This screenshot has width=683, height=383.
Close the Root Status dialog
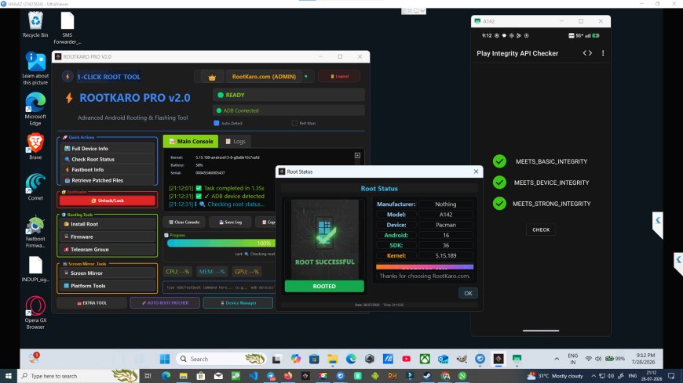pos(476,172)
